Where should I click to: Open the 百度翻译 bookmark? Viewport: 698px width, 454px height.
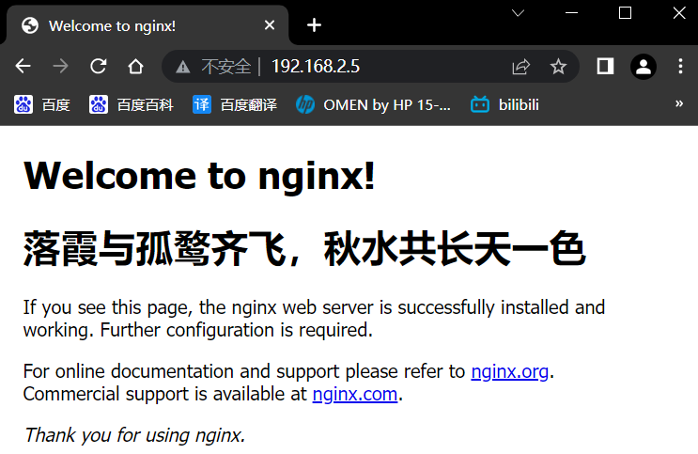pos(235,104)
